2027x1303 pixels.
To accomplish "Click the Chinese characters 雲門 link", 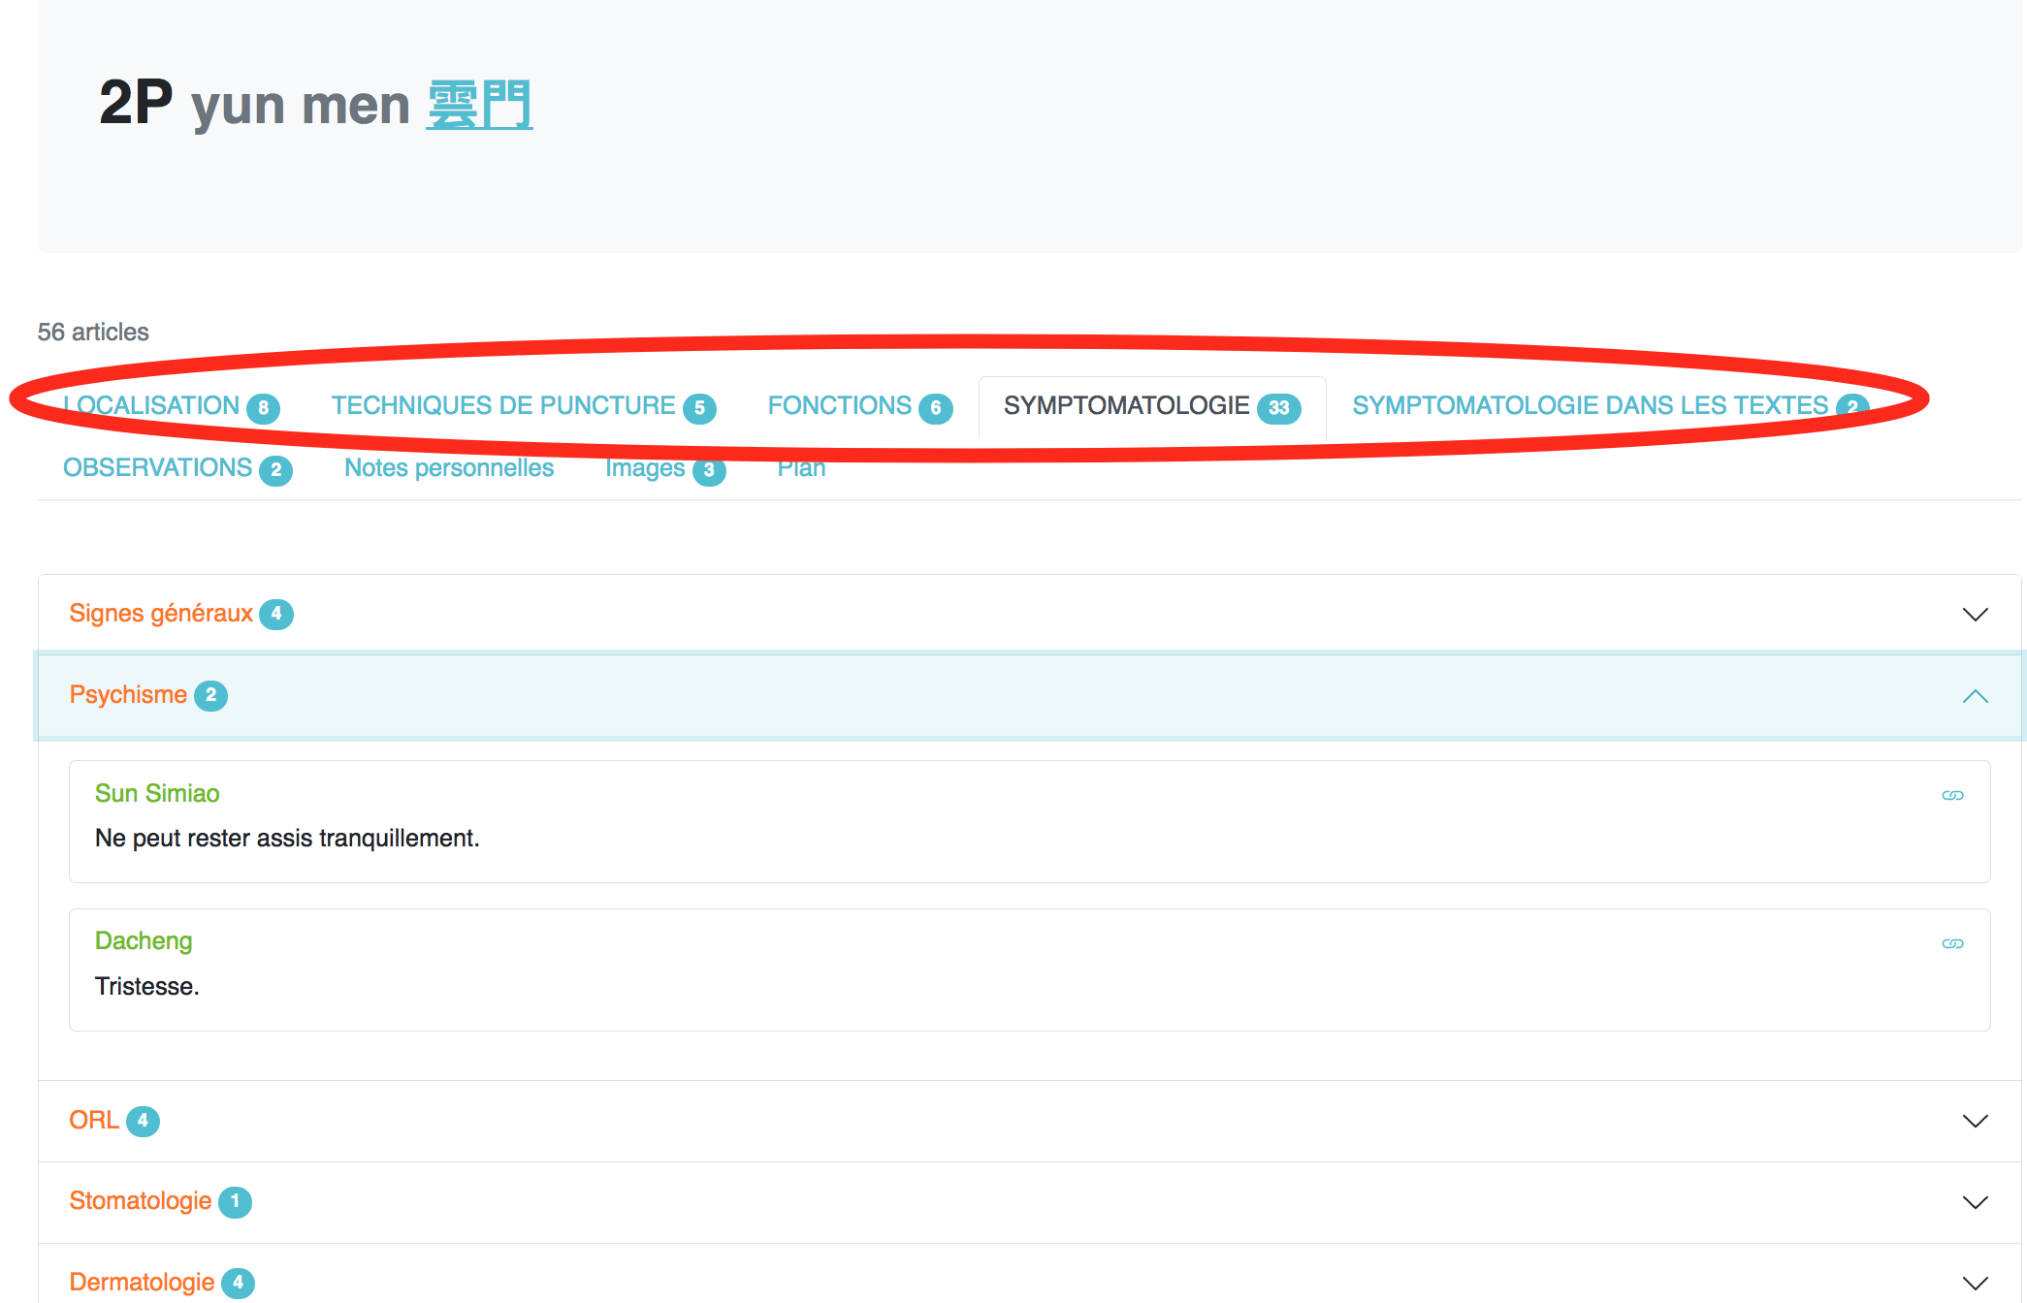I will [479, 104].
